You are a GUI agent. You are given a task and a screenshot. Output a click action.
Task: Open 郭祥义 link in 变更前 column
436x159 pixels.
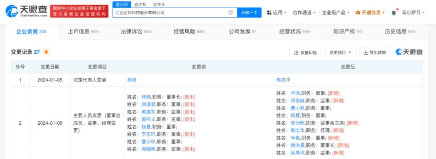point(149,119)
